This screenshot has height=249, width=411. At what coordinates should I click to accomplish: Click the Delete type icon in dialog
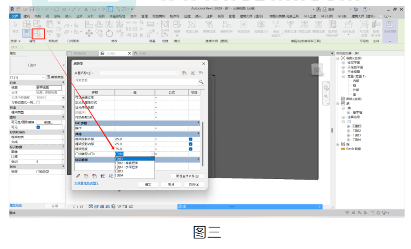tap(201, 73)
